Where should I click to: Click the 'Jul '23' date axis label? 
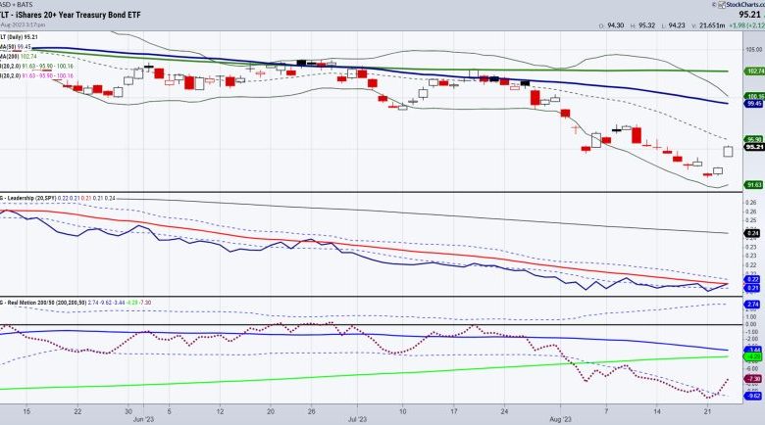tap(357, 419)
